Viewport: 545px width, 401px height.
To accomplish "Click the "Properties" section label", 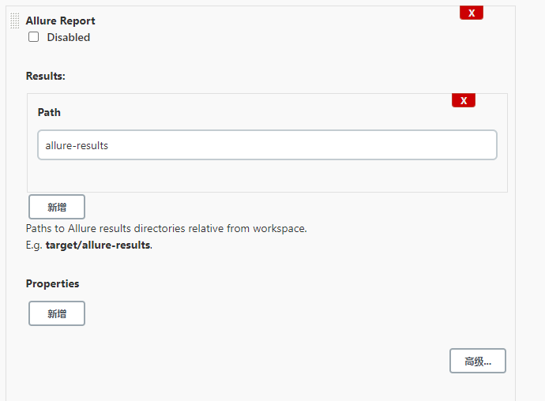I will coord(52,283).
